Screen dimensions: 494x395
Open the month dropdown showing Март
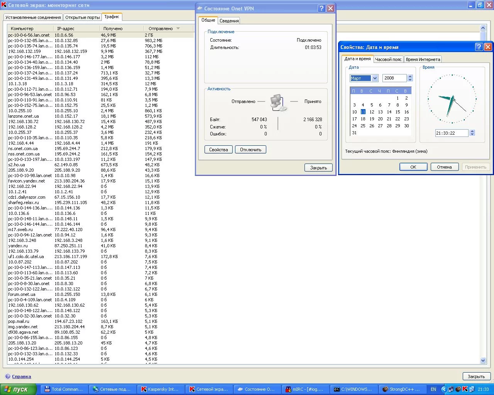[374, 78]
